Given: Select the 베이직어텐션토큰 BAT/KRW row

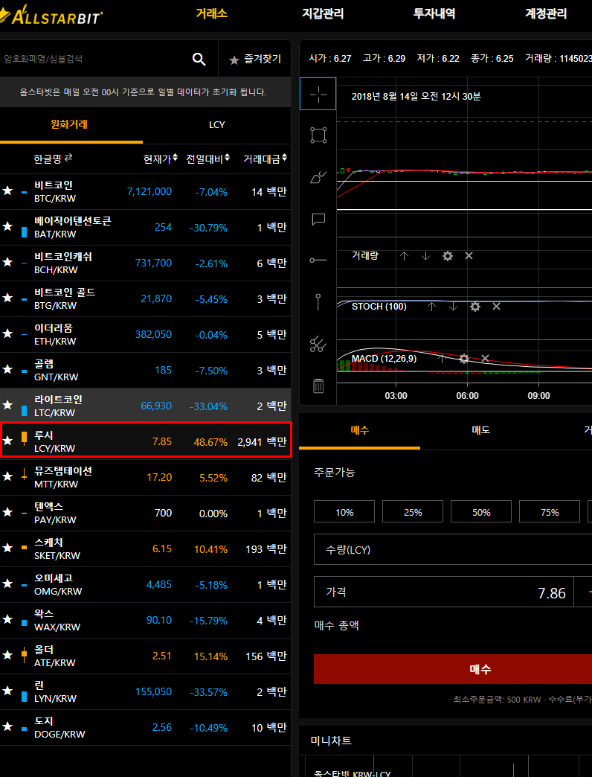Looking at the screenshot, I should click(x=146, y=227).
